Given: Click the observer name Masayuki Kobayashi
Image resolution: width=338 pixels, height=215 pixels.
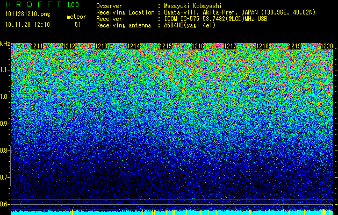Looking at the screenshot, I should [x=193, y=6].
